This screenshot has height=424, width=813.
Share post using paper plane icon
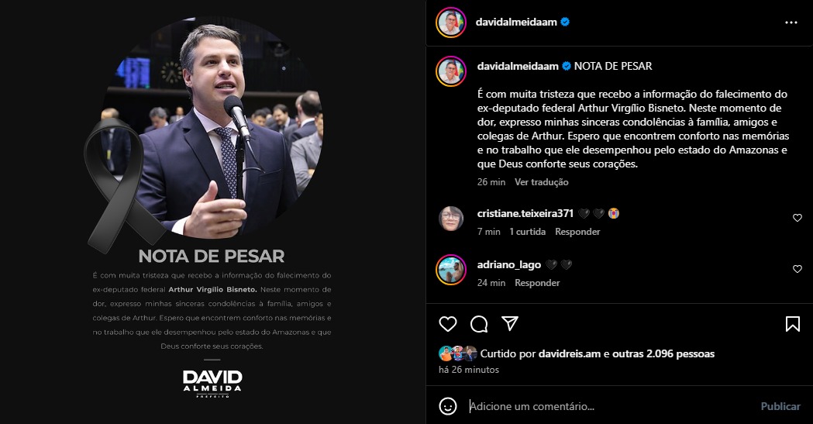(x=510, y=323)
